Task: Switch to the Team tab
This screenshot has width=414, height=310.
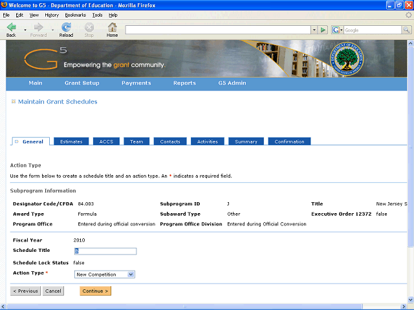Action: click(x=136, y=141)
